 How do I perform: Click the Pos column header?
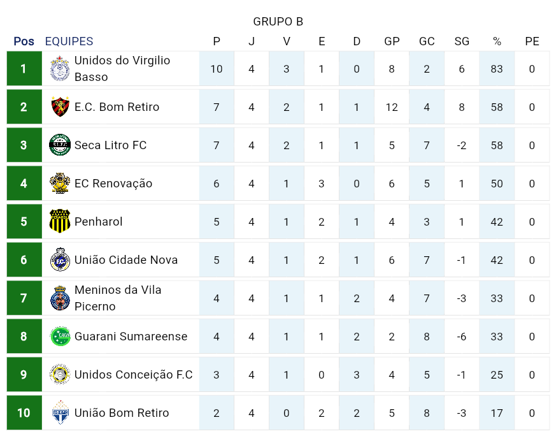[24, 41]
